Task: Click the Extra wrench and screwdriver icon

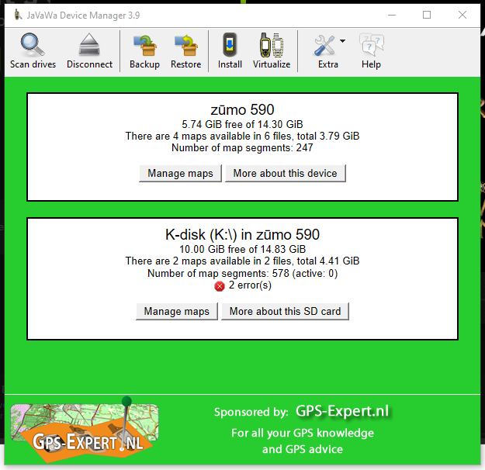Action: tap(324, 46)
